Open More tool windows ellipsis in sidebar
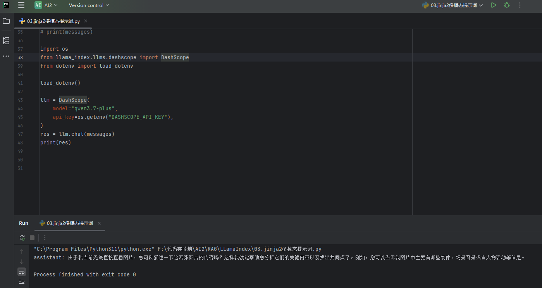The image size is (542, 288). click(x=6, y=56)
